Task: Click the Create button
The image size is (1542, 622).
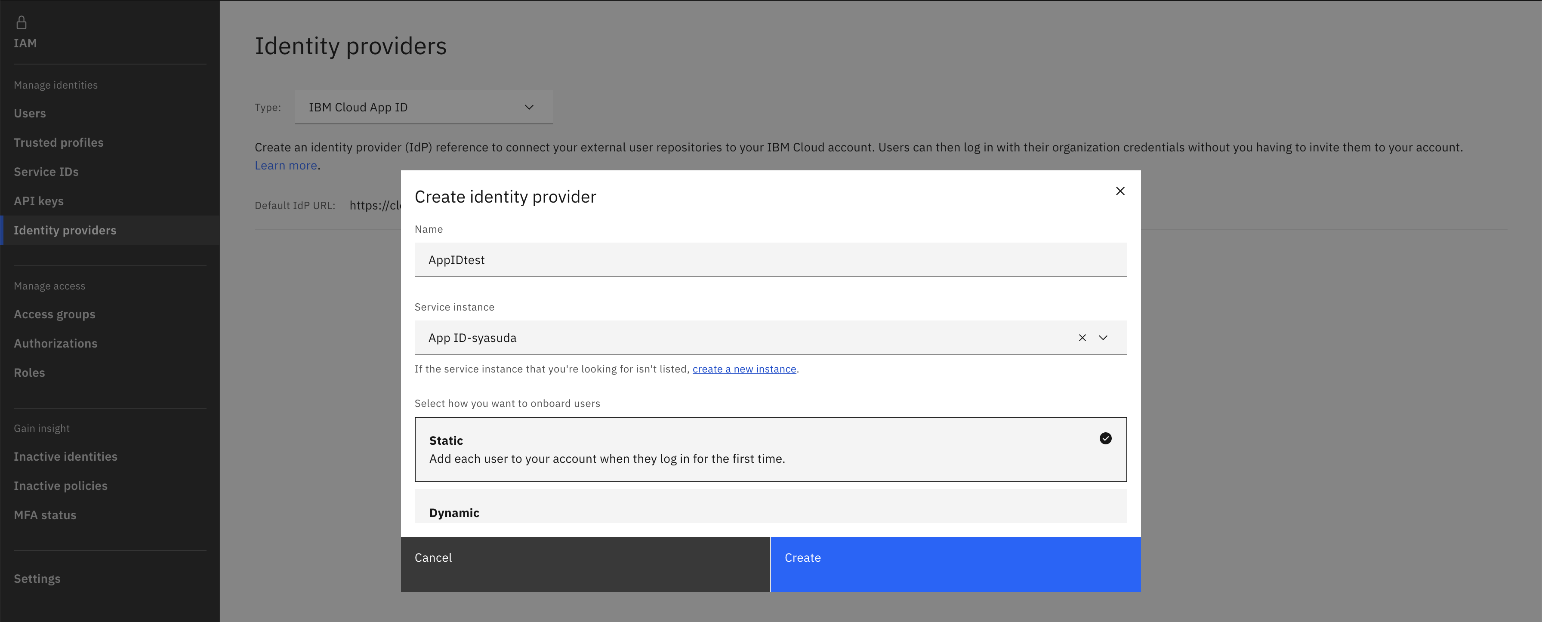Action: [x=955, y=564]
